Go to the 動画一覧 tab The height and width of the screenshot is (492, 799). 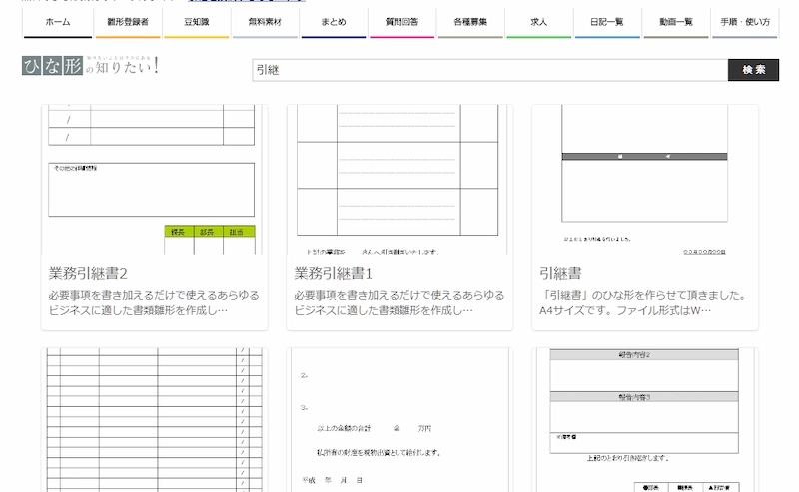click(x=676, y=21)
